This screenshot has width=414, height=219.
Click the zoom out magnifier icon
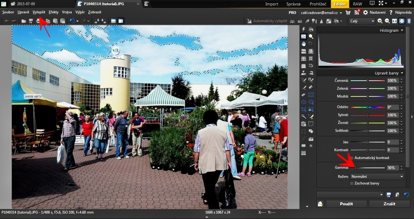point(387,21)
